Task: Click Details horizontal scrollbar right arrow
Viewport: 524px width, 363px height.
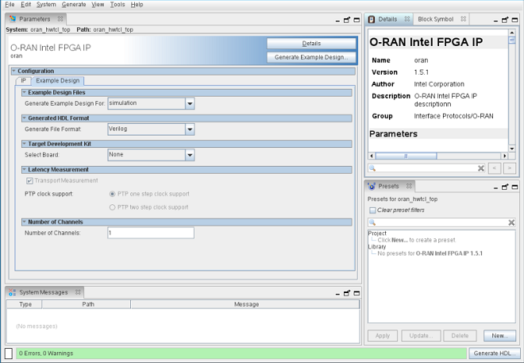Action: [x=505, y=156]
